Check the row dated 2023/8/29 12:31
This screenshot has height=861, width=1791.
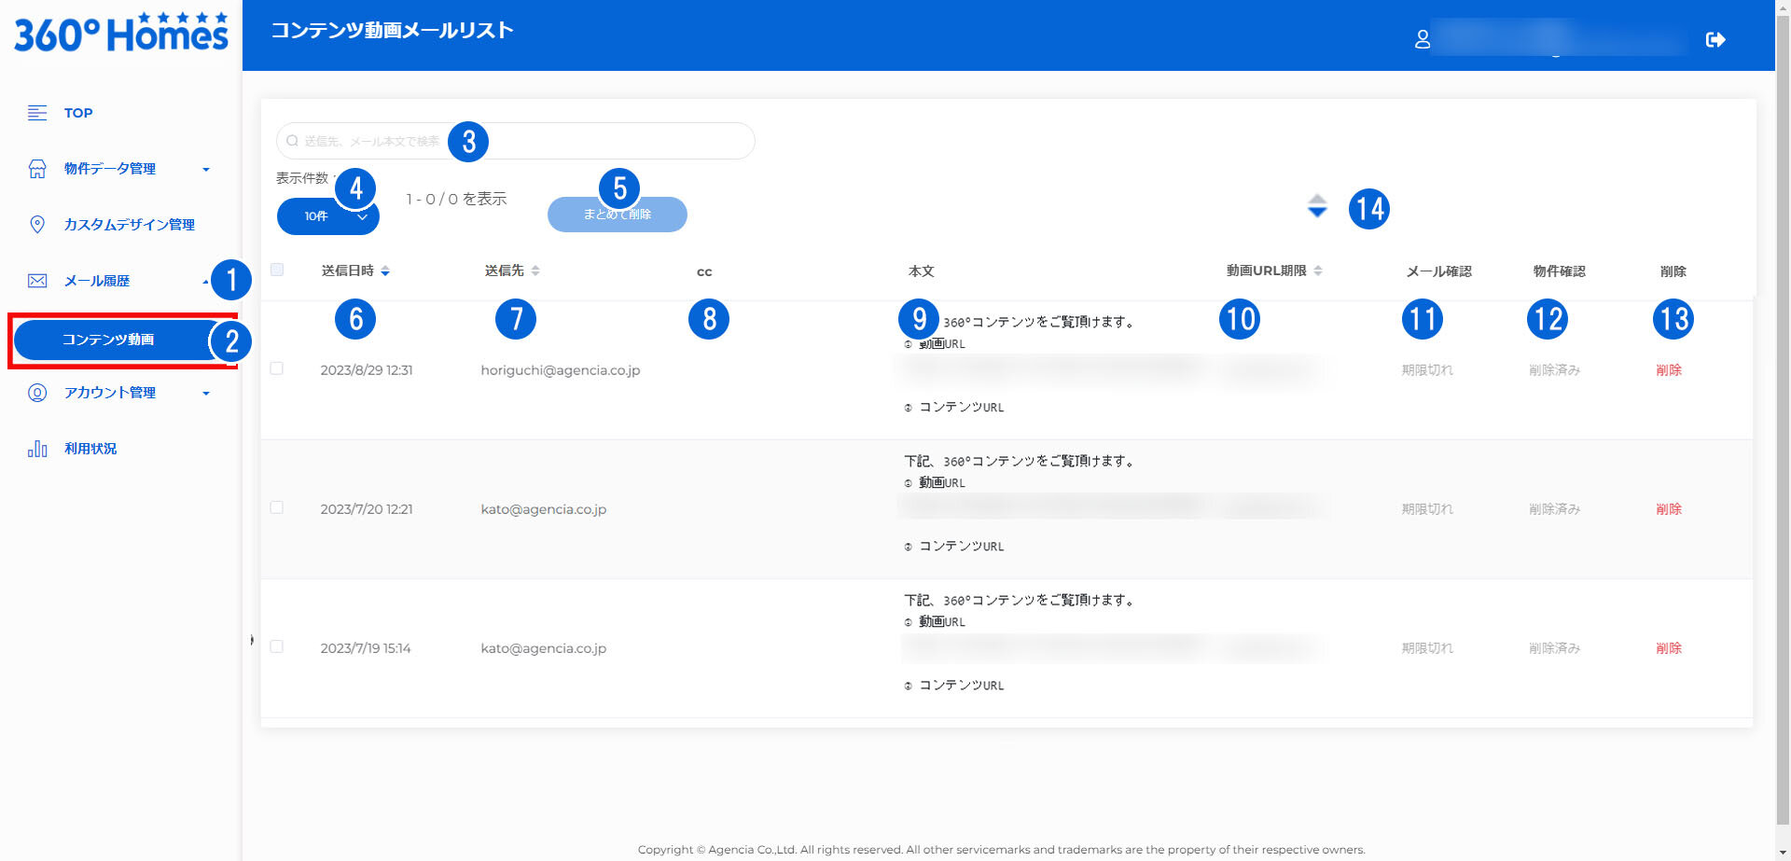point(277,368)
